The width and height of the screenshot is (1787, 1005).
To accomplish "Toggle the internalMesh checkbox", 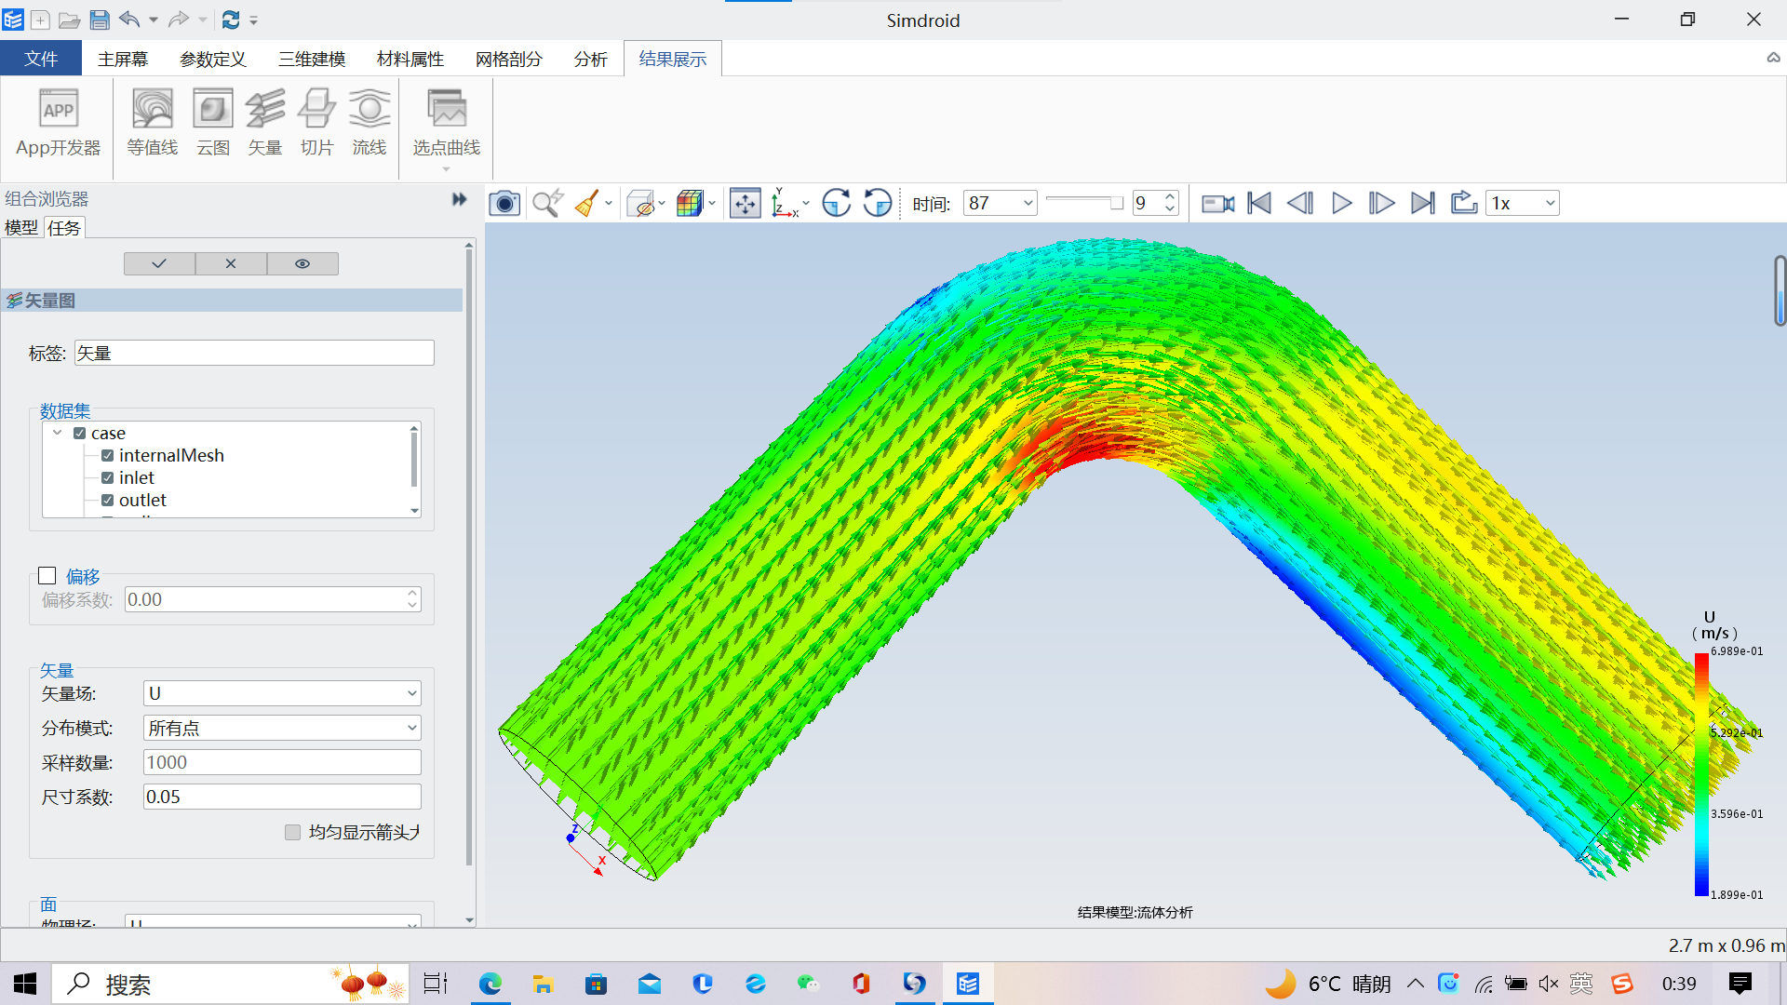I will tap(108, 456).
